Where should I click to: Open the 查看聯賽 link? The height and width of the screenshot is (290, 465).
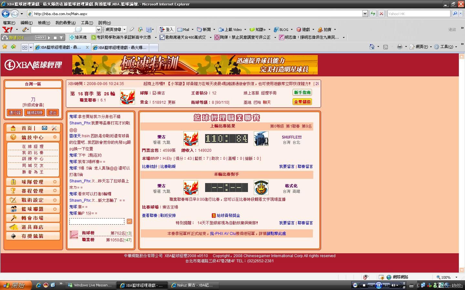point(150,216)
